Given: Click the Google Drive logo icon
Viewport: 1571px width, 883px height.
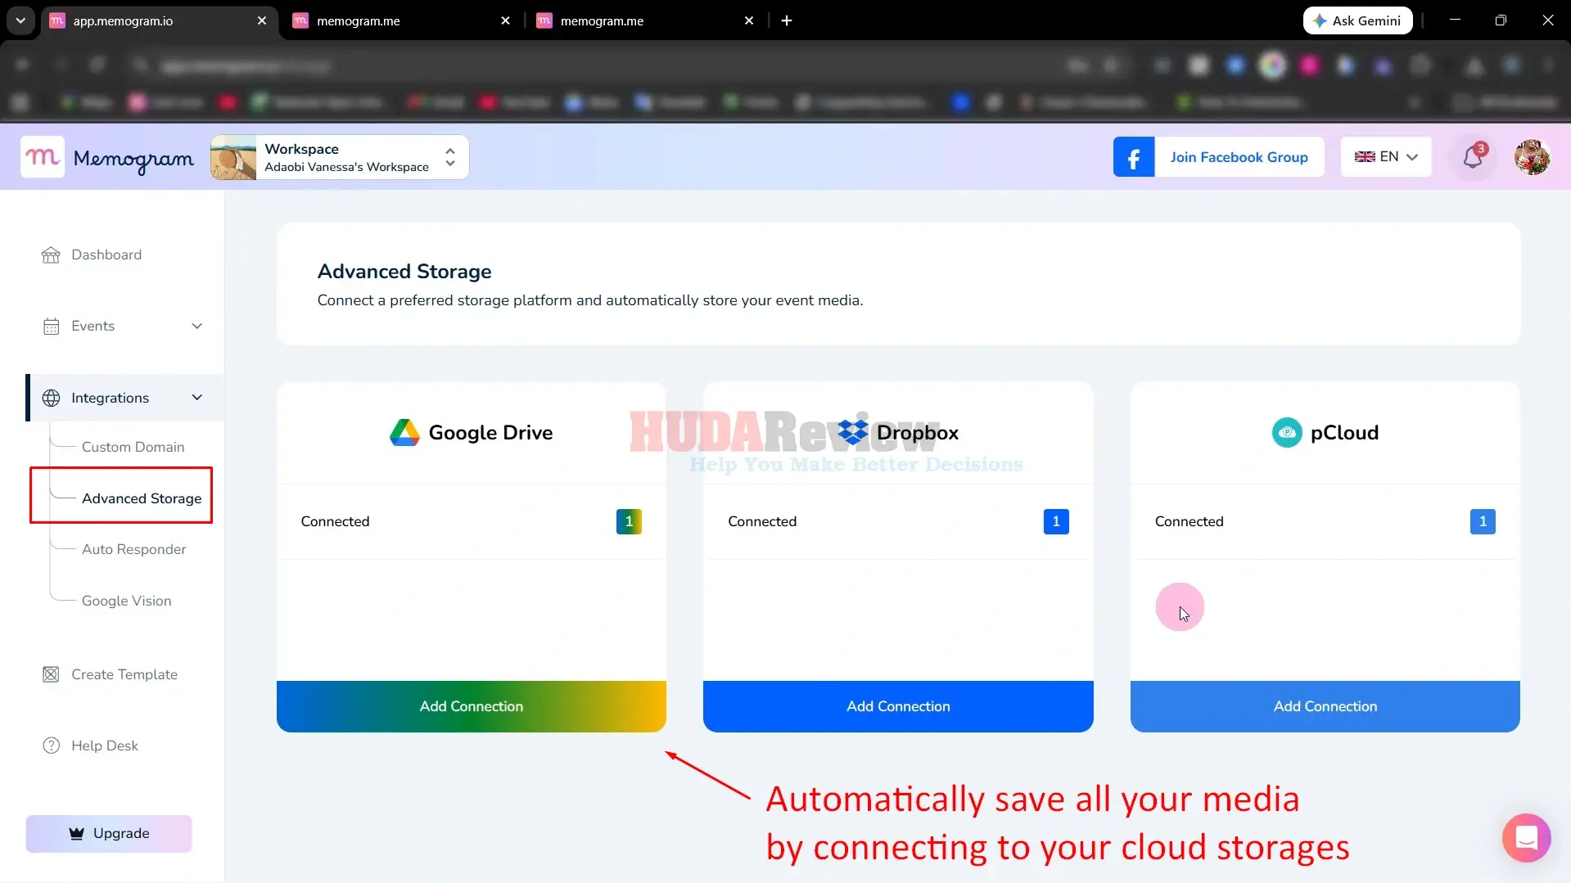Looking at the screenshot, I should (404, 432).
